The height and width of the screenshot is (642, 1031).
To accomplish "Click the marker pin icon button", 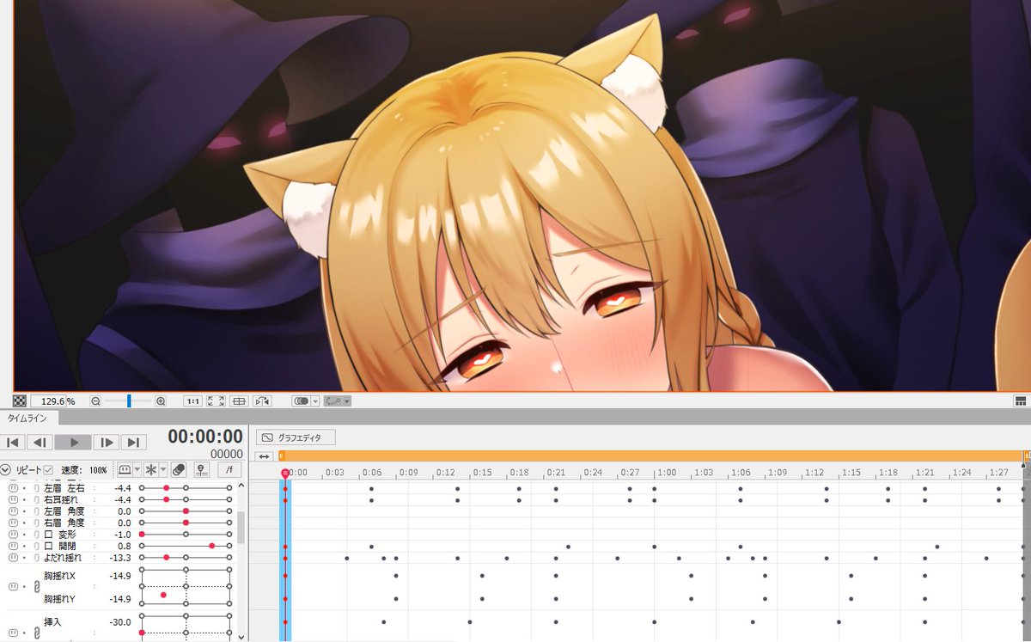I will [201, 470].
